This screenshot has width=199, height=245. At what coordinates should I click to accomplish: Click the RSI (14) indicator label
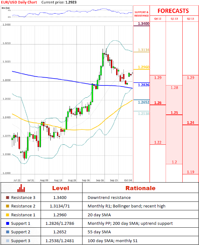6,8
